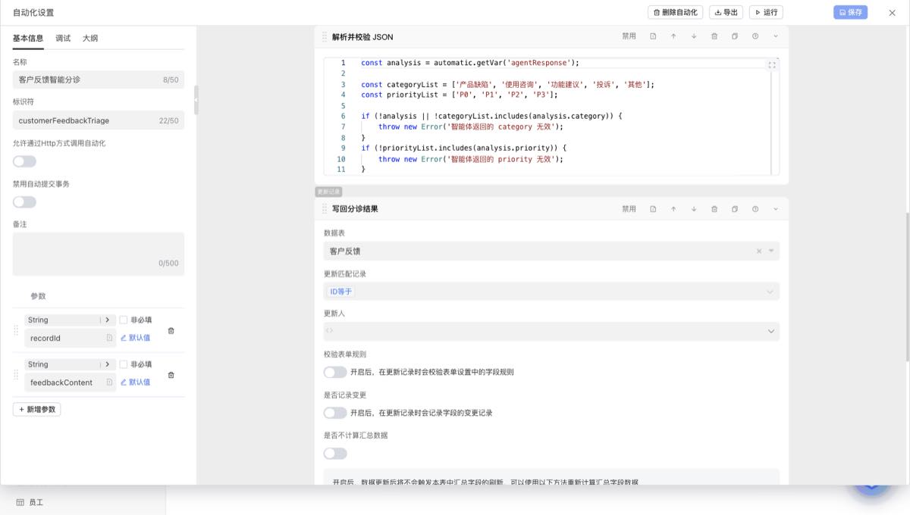Click the 删除自动化 button
The width and height of the screenshot is (910, 515).
675,12
